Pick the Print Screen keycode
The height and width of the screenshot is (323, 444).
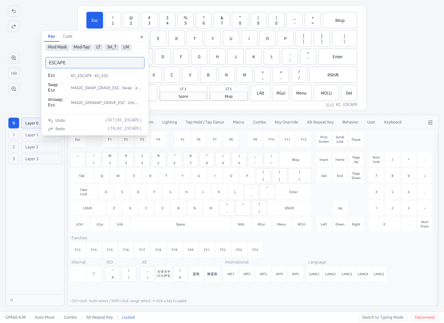(324, 139)
